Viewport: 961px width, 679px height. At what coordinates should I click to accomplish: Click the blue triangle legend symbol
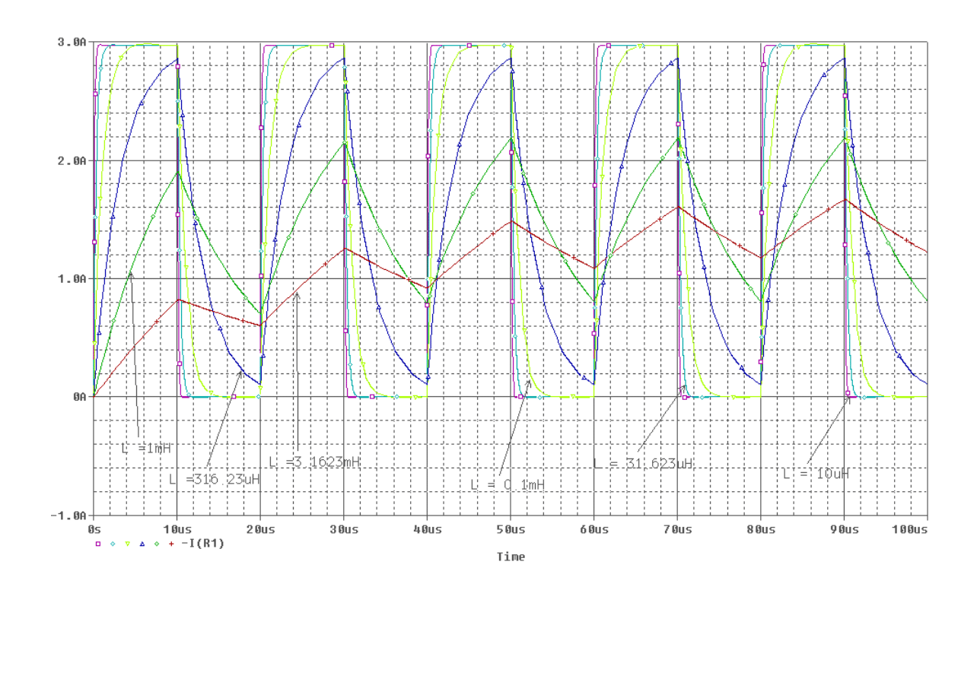(142, 544)
